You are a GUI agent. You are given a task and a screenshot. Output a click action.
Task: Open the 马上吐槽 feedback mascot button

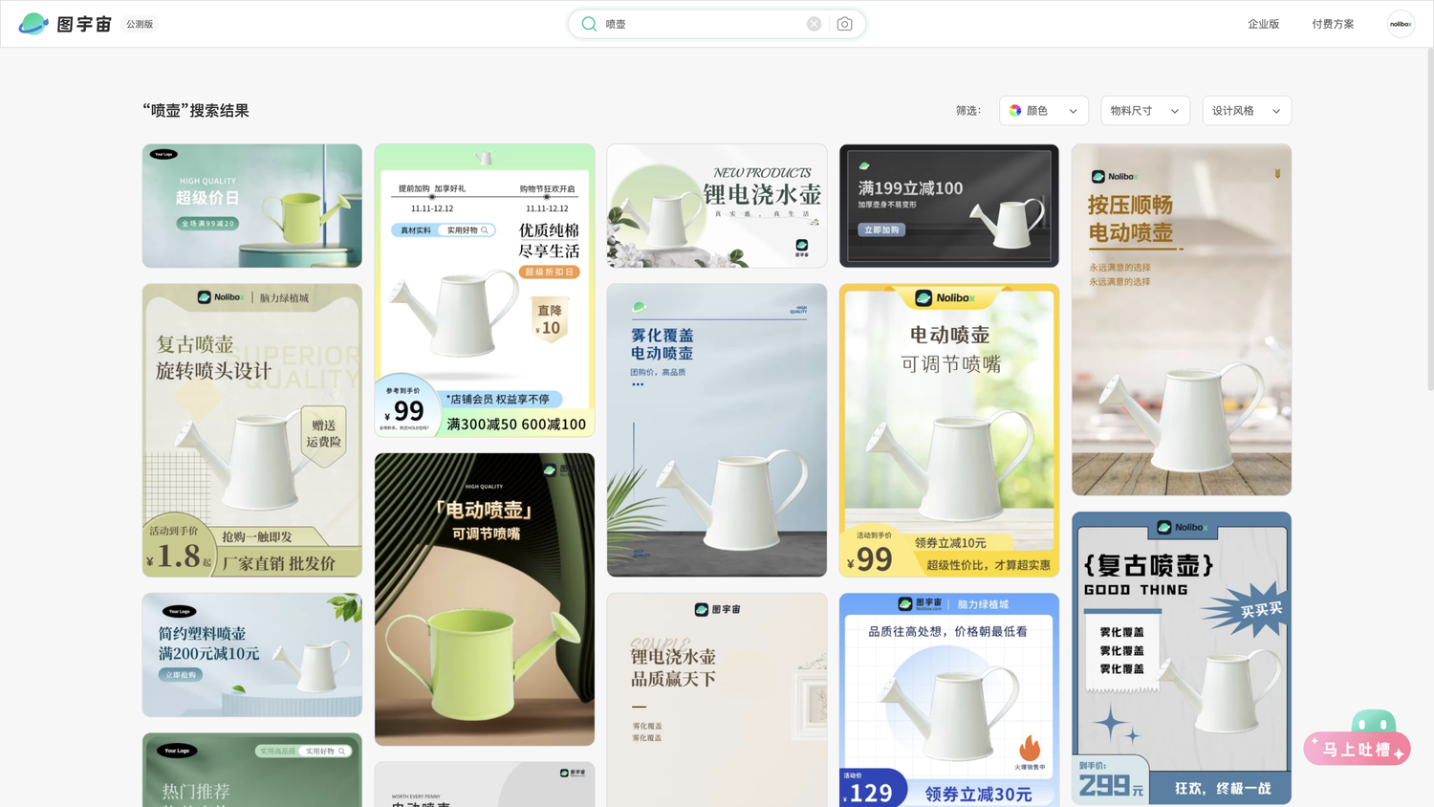(x=1358, y=738)
